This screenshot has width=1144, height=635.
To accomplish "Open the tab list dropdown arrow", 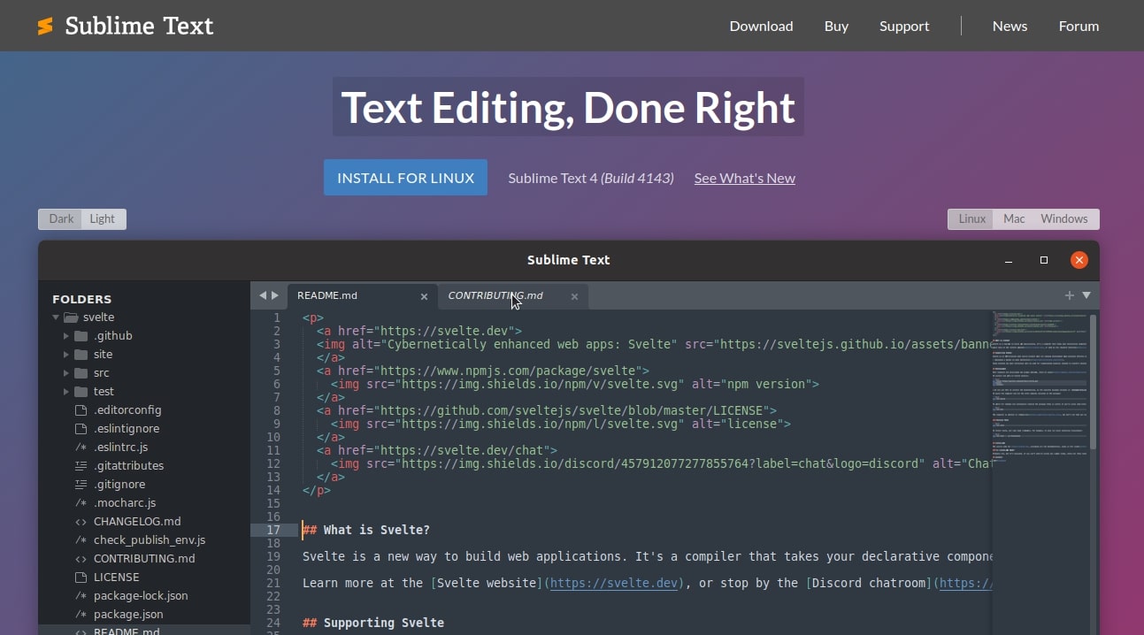I will click(x=1086, y=295).
